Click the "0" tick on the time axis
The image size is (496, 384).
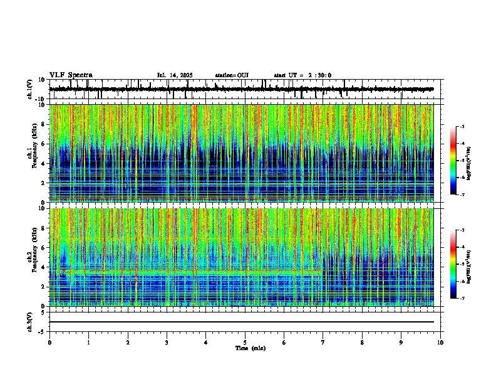pyautogui.click(x=49, y=343)
